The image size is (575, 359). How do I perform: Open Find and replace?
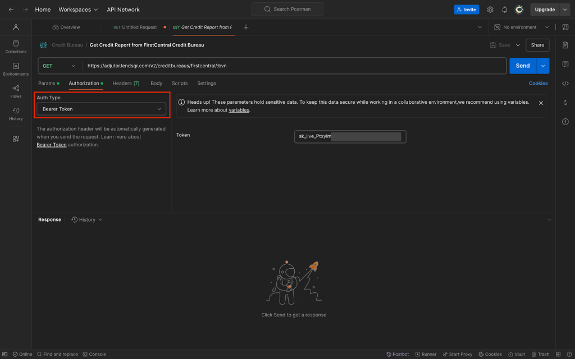[x=57, y=355]
